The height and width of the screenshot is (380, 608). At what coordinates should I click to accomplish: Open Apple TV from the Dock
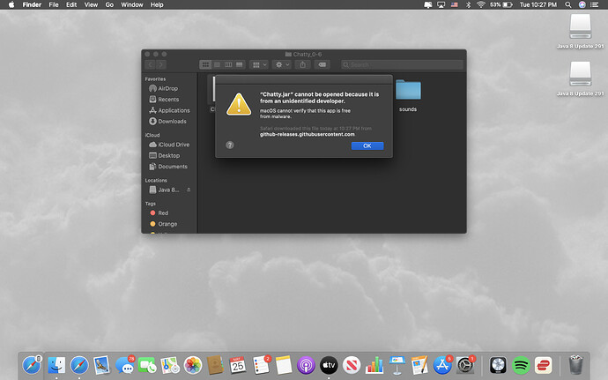pyautogui.click(x=329, y=365)
